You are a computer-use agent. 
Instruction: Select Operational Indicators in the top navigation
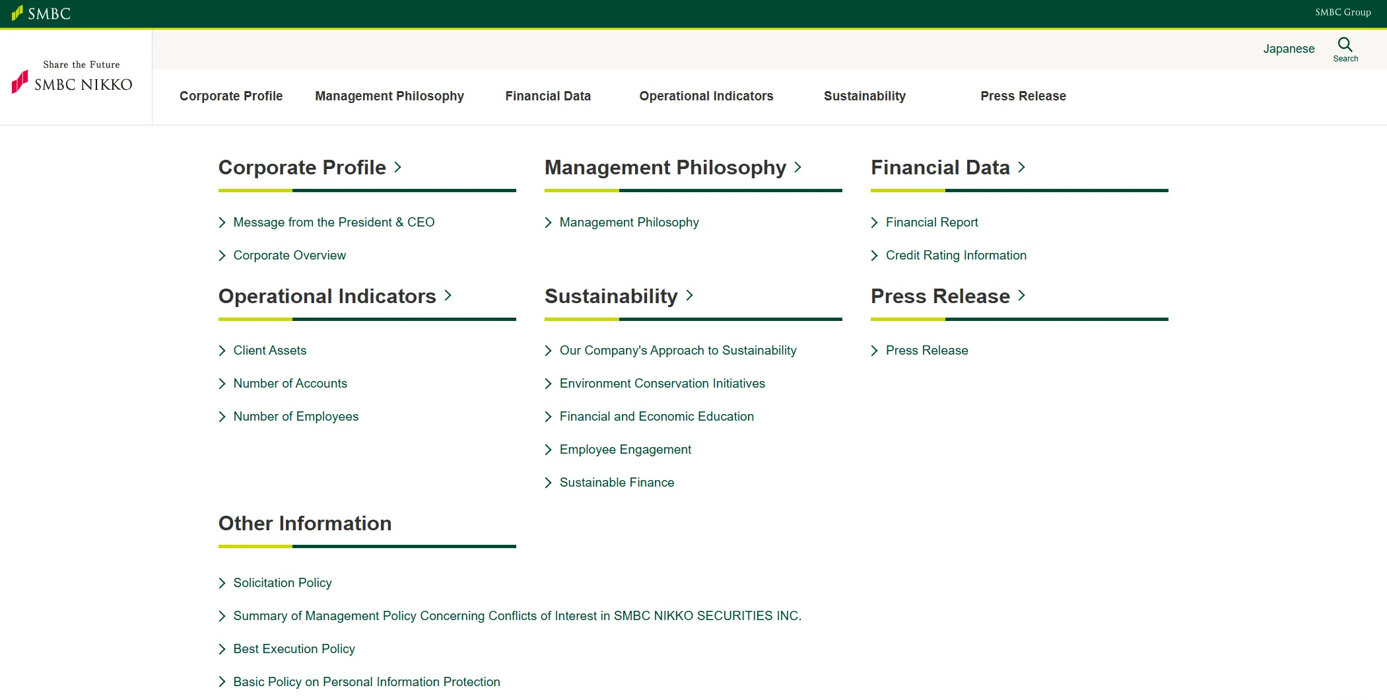pos(706,96)
